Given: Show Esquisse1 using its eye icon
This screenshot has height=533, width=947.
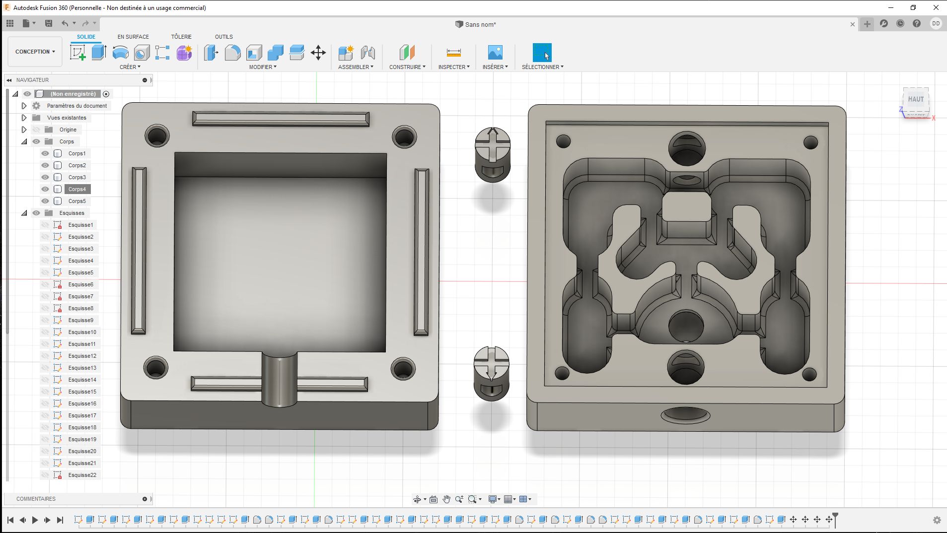Looking at the screenshot, I should point(45,225).
